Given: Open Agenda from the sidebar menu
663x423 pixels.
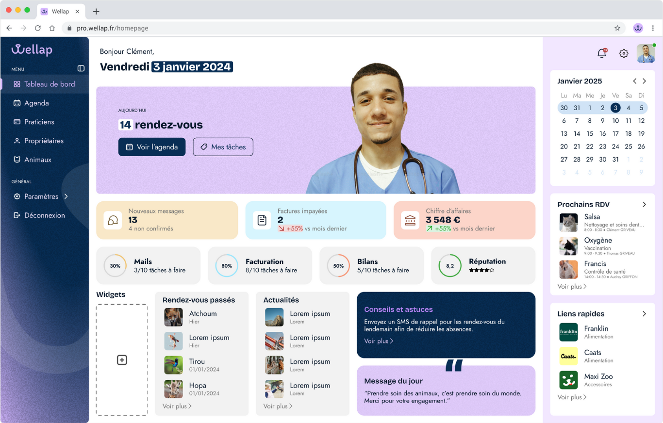Looking at the screenshot, I should pyautogui.click(x=36, y=103).
